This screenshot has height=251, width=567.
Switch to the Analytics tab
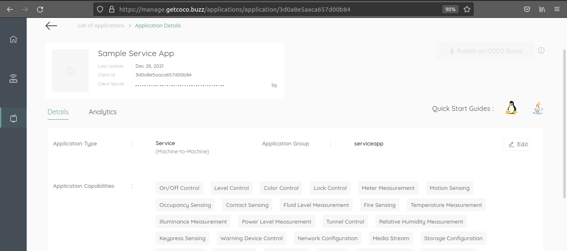103,112
